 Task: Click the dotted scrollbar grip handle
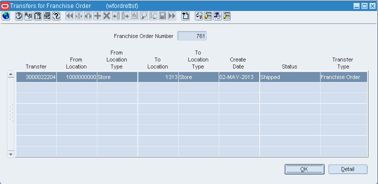coord(11,113)
